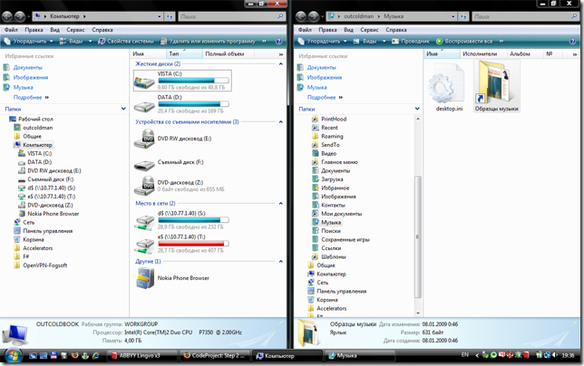This screenshot has height=366, width=584.
Task: Select Съемный диск (F:) drive icon
Action: (144, 165)
